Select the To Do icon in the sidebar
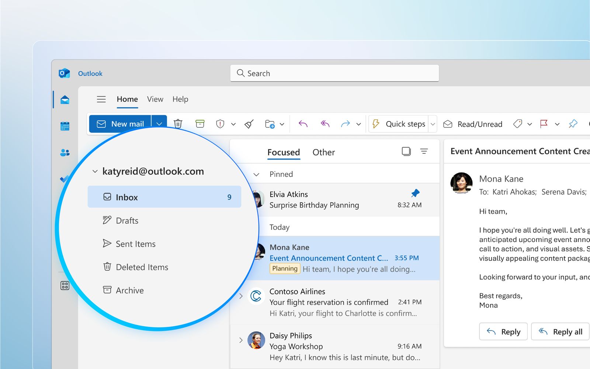 tap(65, 179)
